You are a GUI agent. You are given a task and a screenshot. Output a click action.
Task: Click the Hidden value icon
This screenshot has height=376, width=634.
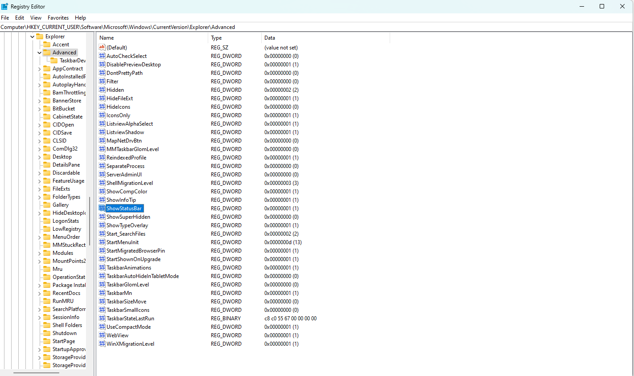tap(102, 90)
